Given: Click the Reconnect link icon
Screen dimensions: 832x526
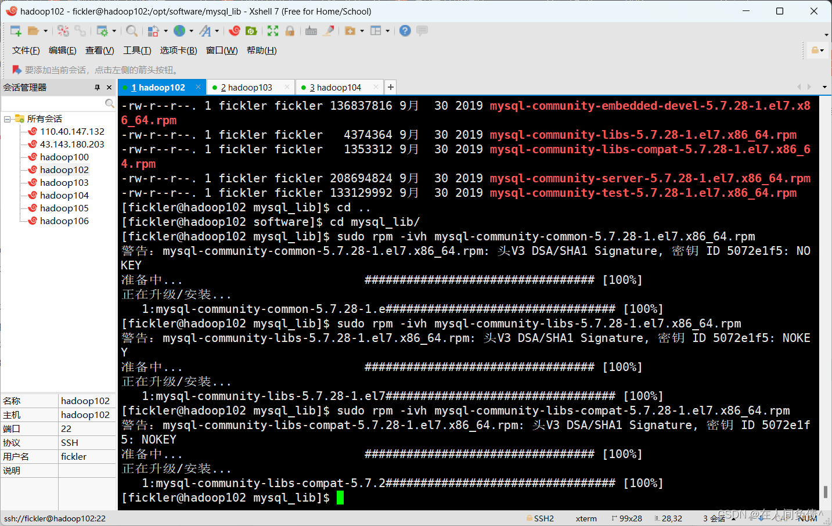Looking at the screenshot, I should pyautogui.click(x=80, y=31).
